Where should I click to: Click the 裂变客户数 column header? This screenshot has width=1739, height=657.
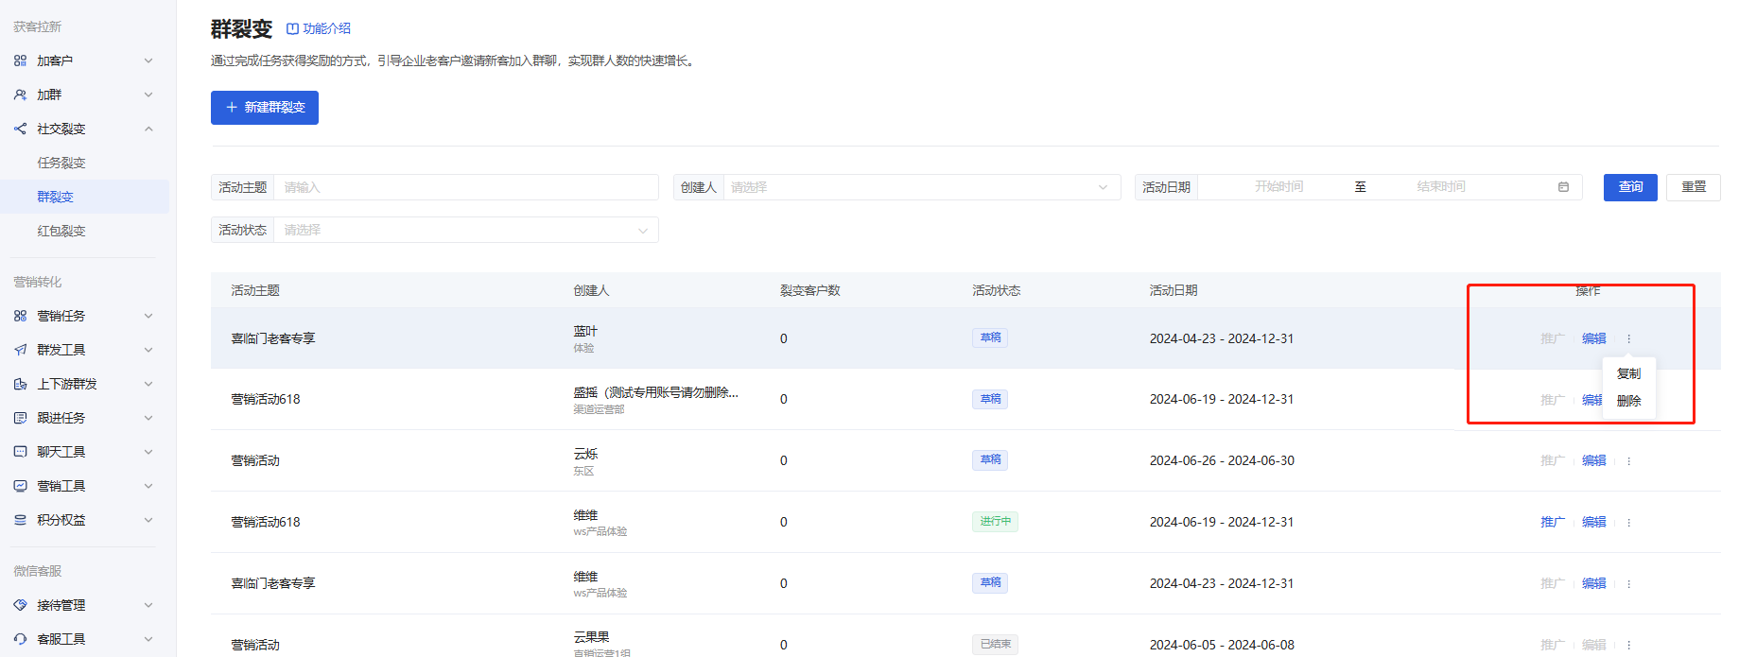809,290
